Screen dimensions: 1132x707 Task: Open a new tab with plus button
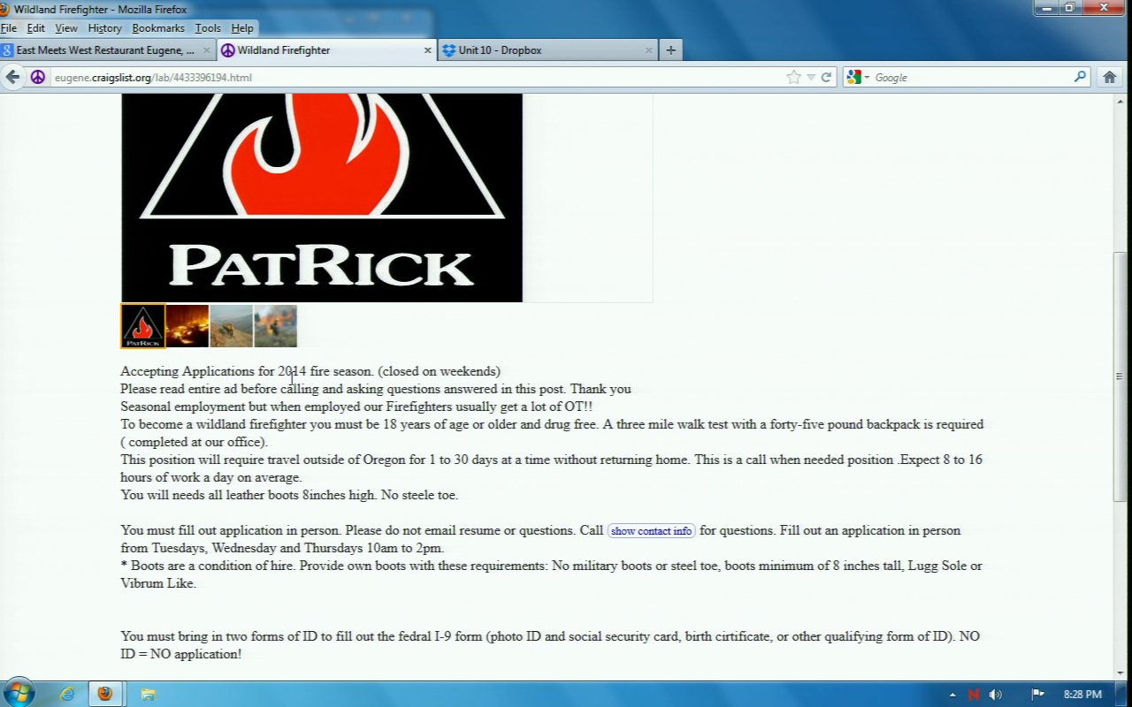point(670,50)
